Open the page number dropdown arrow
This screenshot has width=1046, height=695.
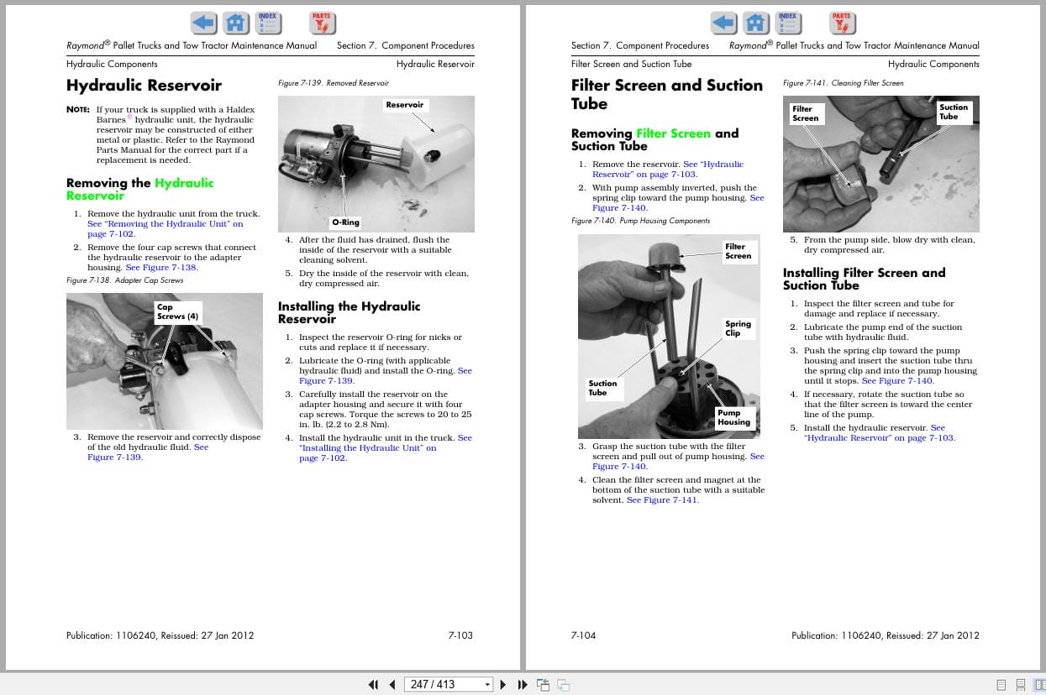pos(487,685)
